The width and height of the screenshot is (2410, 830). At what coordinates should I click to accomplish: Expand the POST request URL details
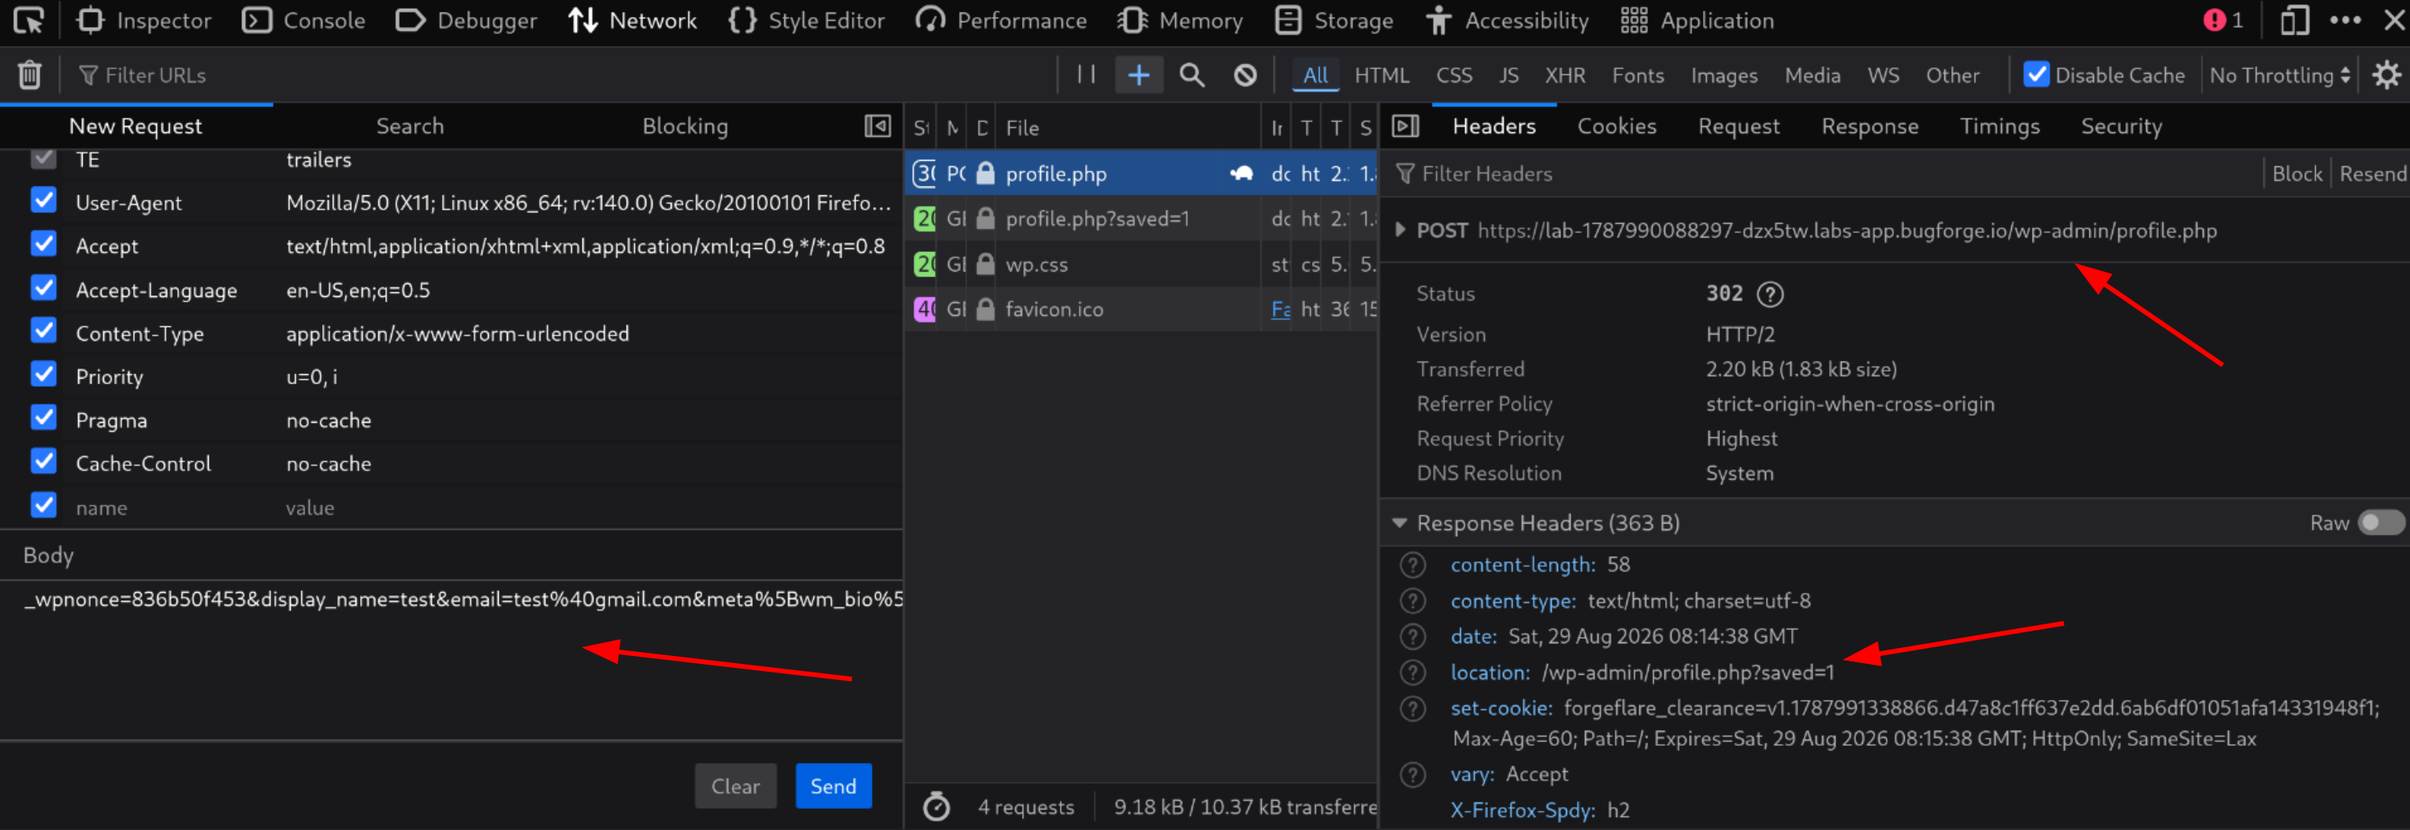(1400, 230)
